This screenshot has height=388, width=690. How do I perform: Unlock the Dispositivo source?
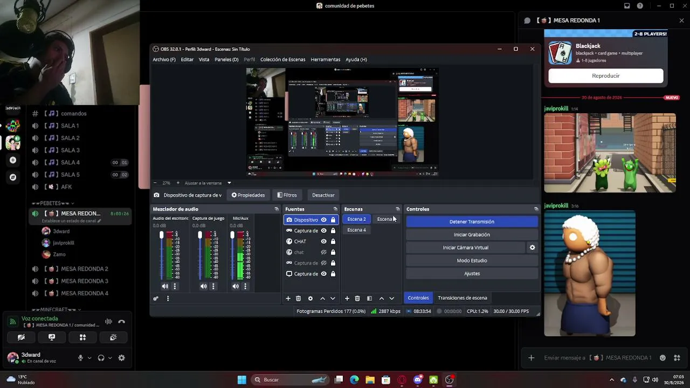click(x=333, y=220)
